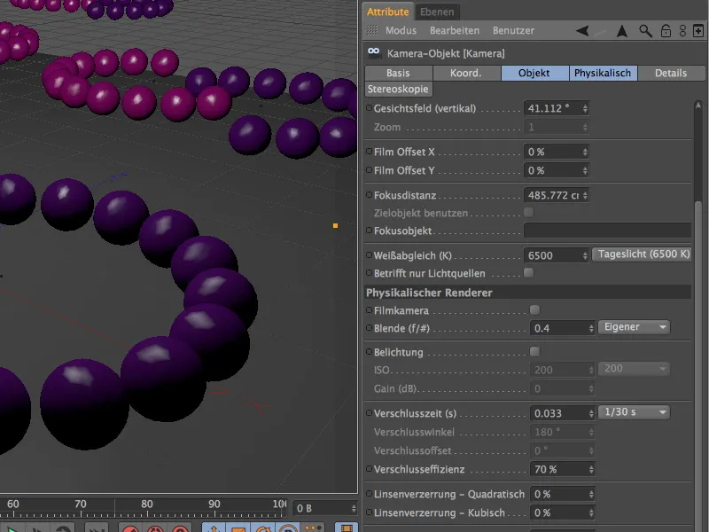Click the keyframe dot for Betrifft nur Lichtquellen
This screenshot has width=709, height=532.
[x=369, y=273]
